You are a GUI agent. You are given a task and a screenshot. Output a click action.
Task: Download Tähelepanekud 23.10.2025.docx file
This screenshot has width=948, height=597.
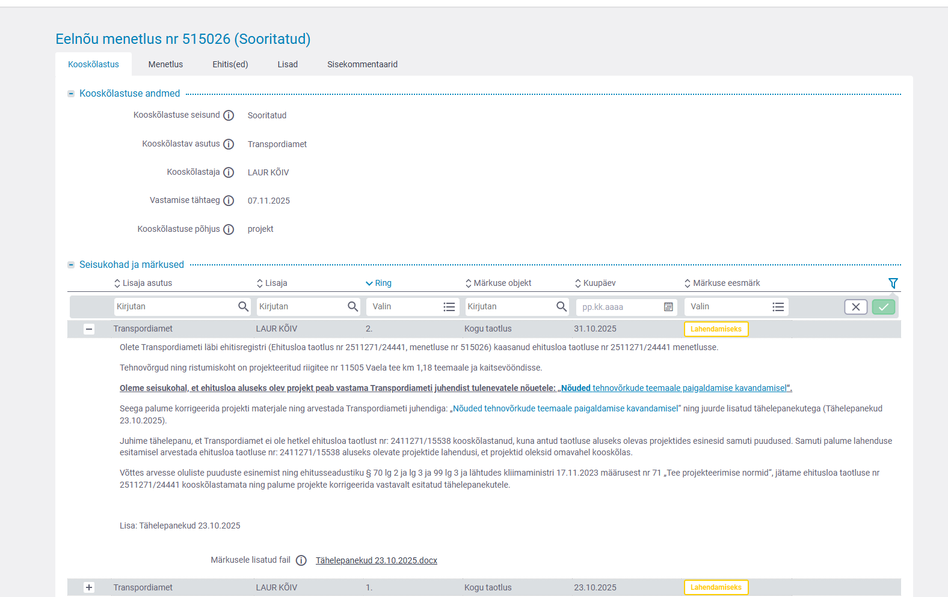point(376,560)
